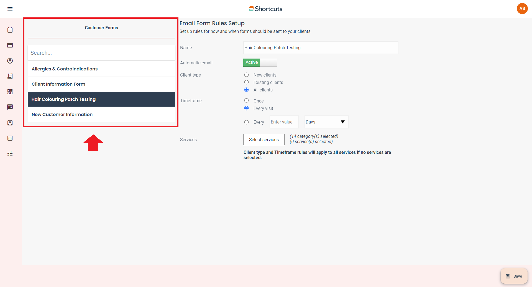This screenshot has width=532, height=287.
Task: Click the credit card sidebar icon
Action: pyautogui.click(x=10, y=45)
